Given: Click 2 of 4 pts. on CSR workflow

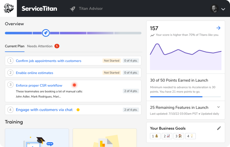Looking at the screenshot, I should click(x=131, y=91).
